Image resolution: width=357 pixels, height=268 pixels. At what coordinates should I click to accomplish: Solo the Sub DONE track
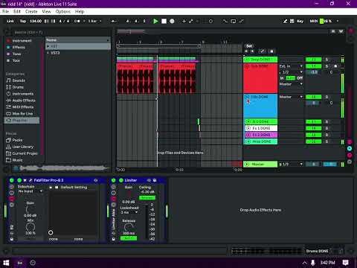327,66
